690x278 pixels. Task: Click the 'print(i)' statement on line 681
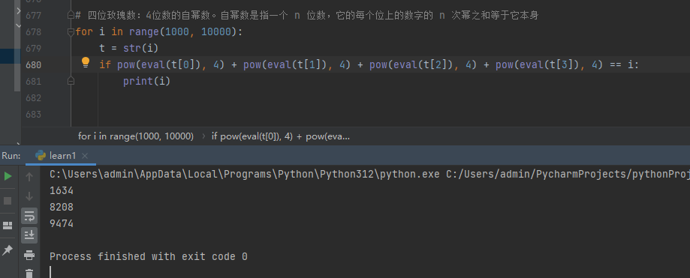146,81
